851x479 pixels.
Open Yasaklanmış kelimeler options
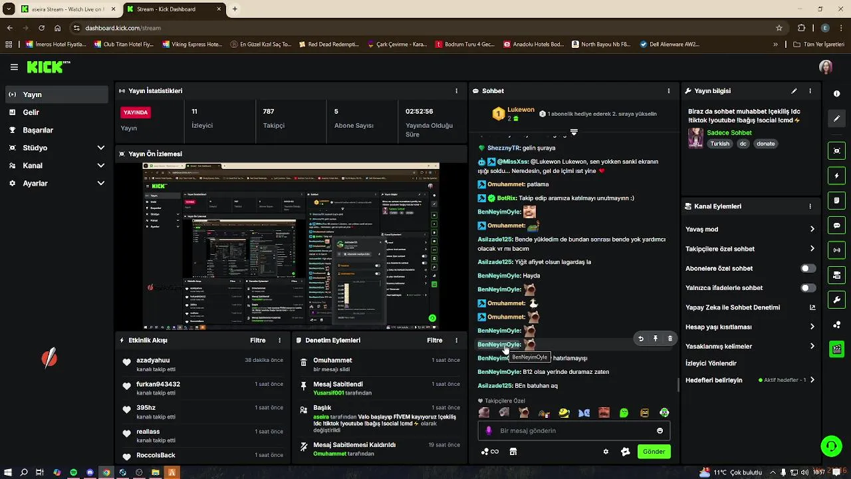point(750,346)
